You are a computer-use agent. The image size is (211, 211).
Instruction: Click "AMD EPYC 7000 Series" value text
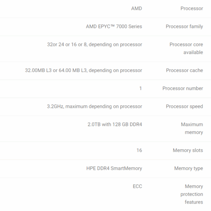click(114, 26)
